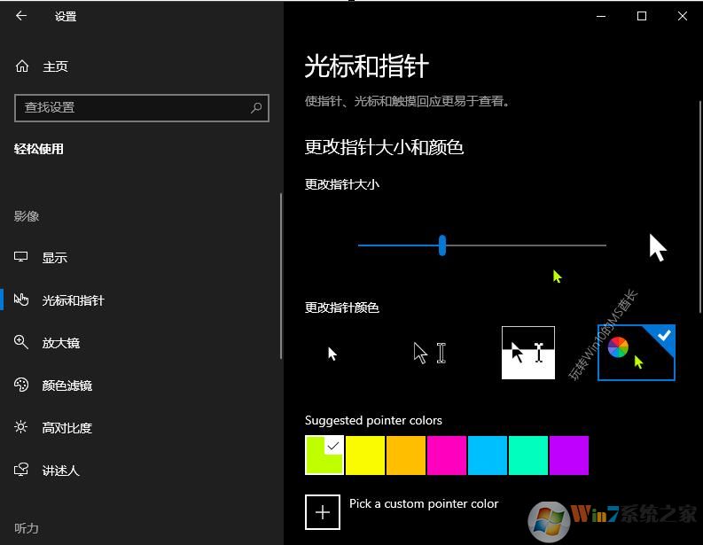Open 讲述人 narrator settings
703x545 pixels.
pos(60,471)
